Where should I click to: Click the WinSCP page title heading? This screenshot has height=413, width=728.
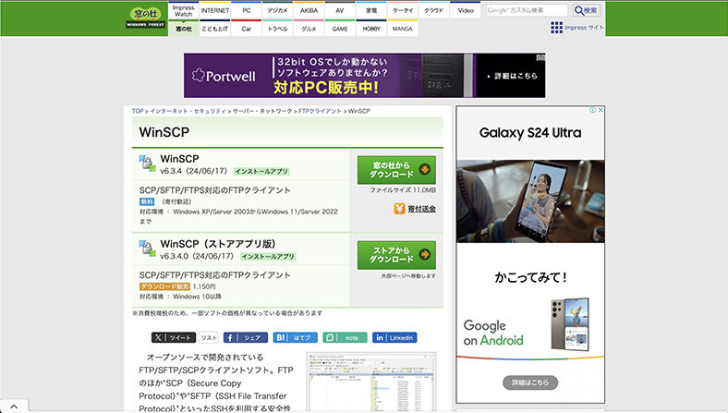pyautogui.click(x=164, y=132)
